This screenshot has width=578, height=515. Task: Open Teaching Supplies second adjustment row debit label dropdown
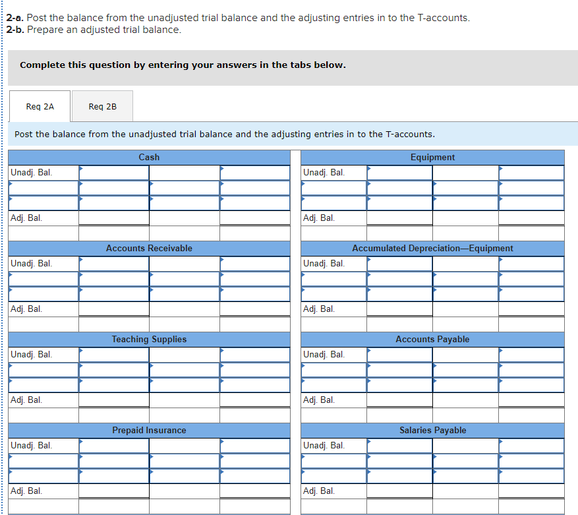click(43, 385)
